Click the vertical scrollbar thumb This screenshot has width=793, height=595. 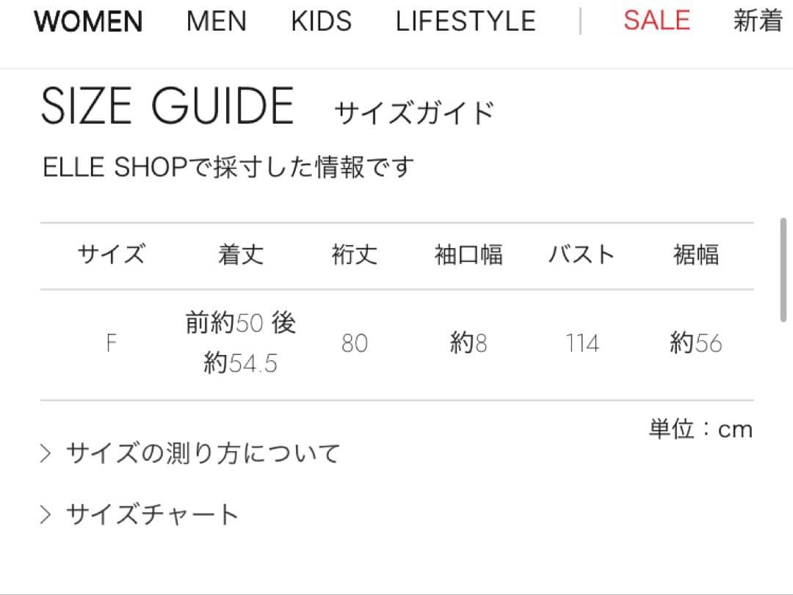tap(784, 269)
